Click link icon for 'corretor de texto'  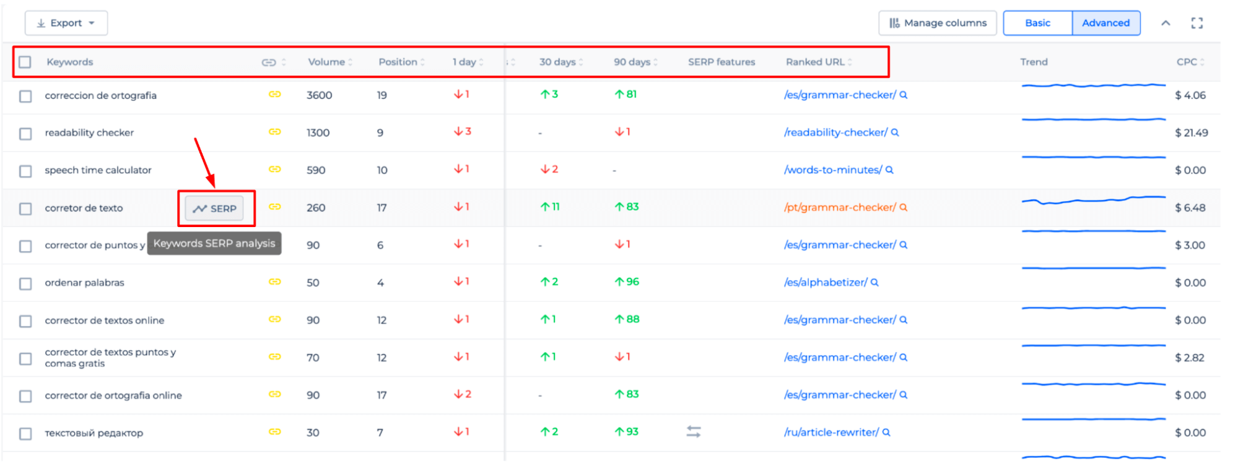click(274, 207)
